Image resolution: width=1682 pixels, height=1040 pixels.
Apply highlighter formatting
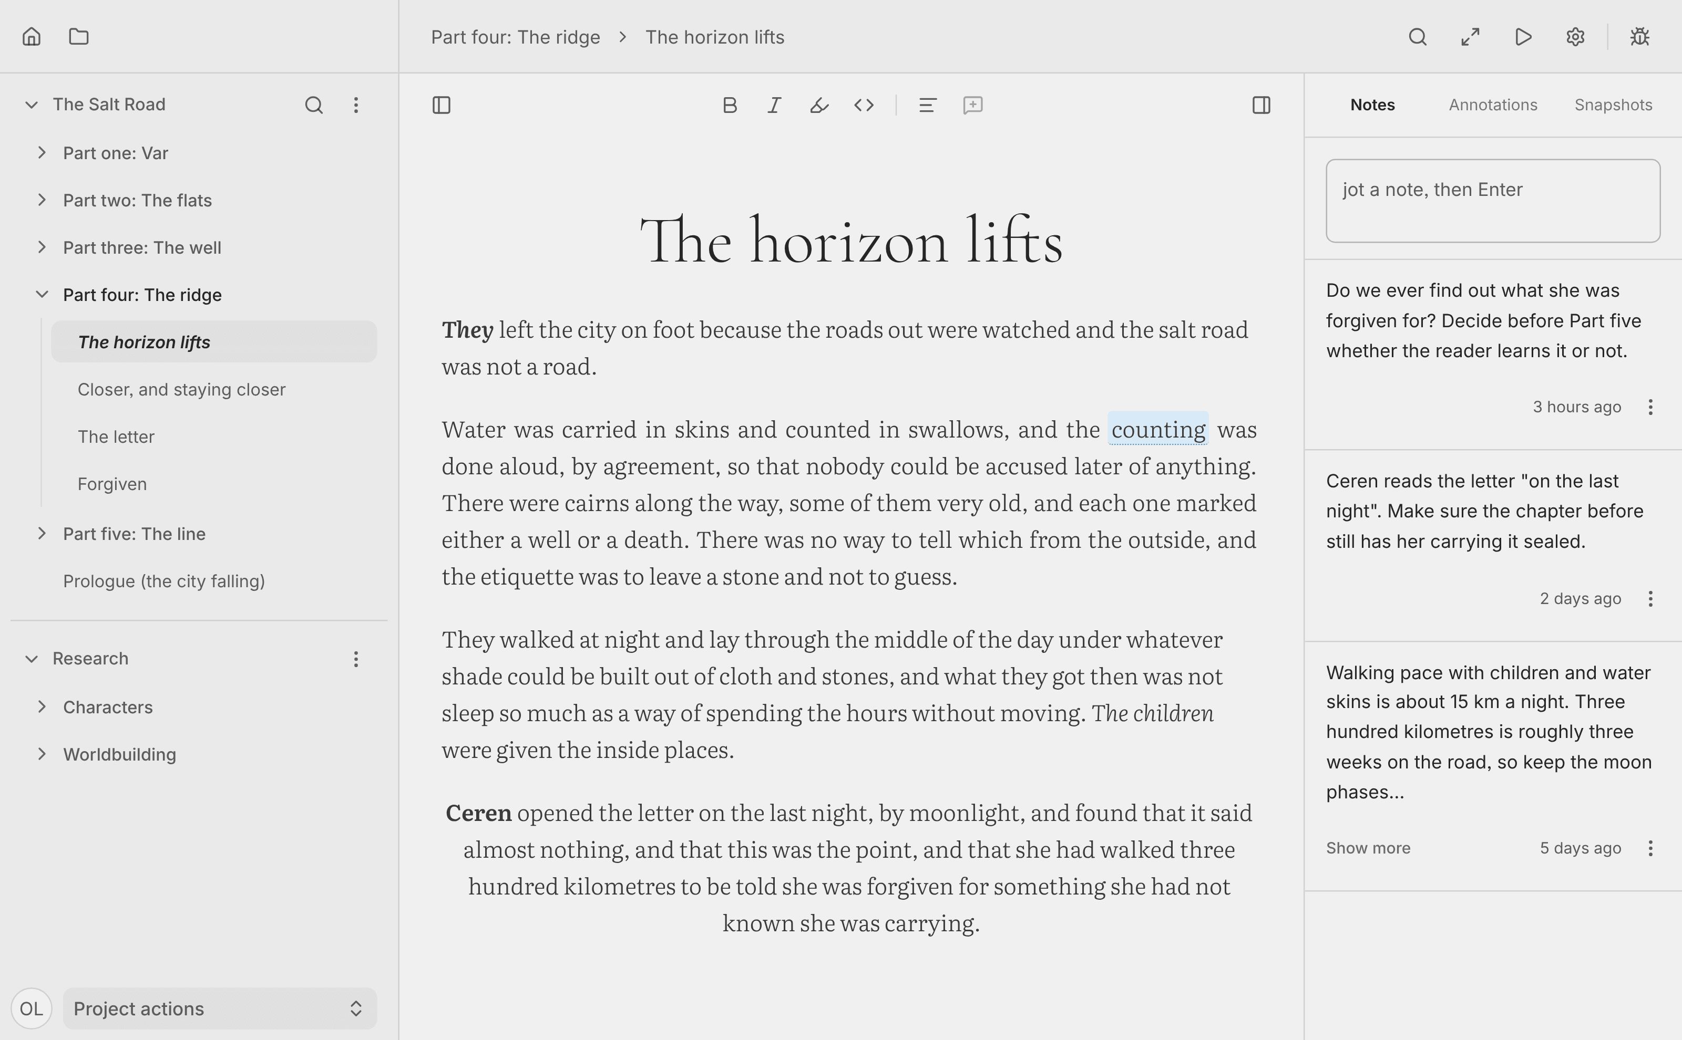(819, 105)
